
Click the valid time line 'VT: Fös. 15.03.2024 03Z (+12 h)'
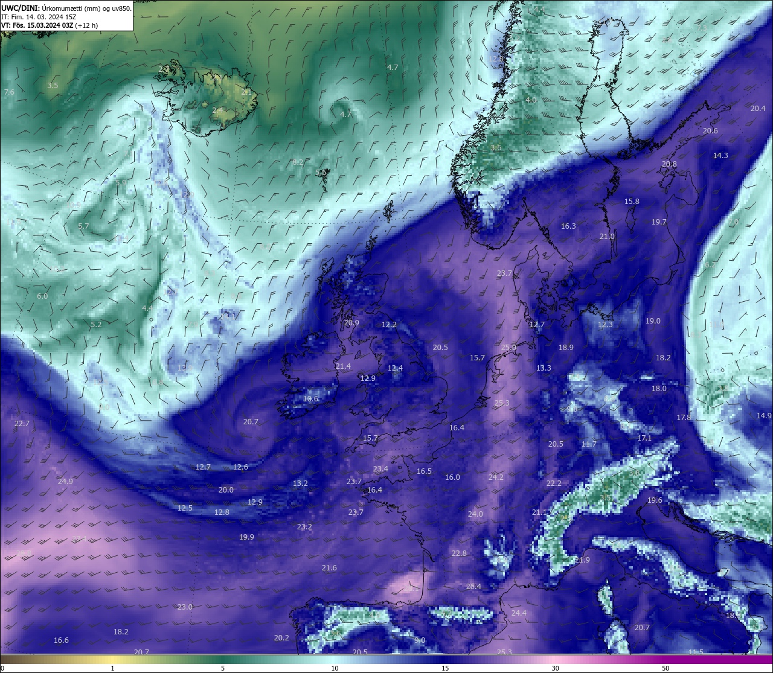[x=50, y=25]
